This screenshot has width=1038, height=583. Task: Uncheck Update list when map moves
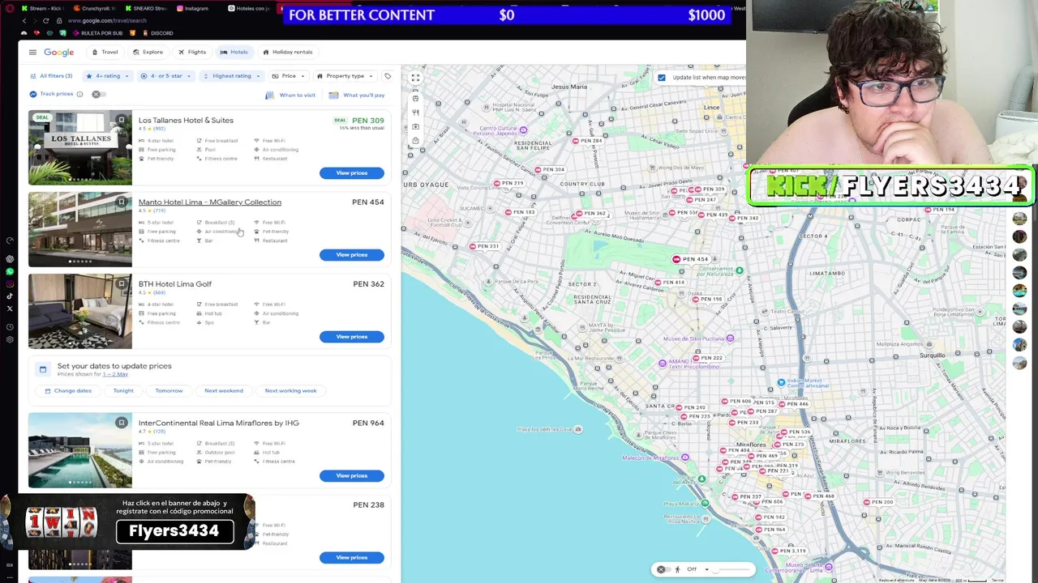tap(662, 78)
